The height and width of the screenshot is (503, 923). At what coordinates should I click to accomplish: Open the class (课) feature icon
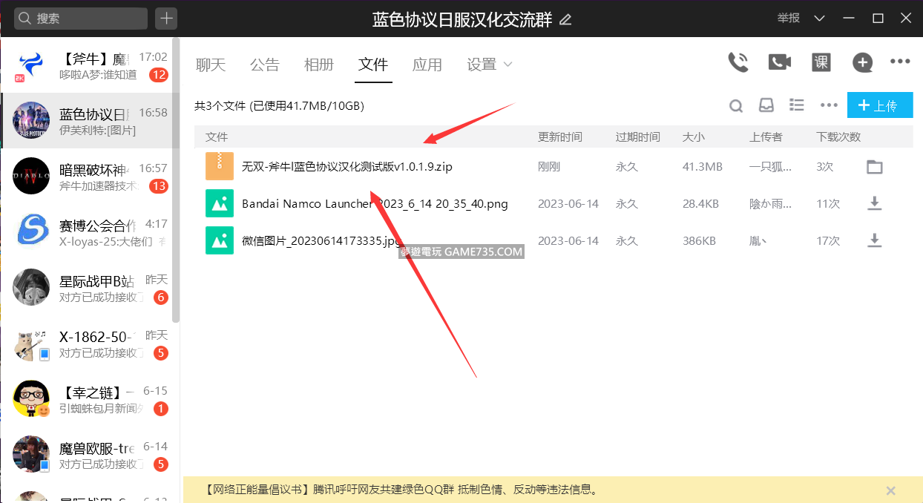pyautogui.click(x=821, y=62)
